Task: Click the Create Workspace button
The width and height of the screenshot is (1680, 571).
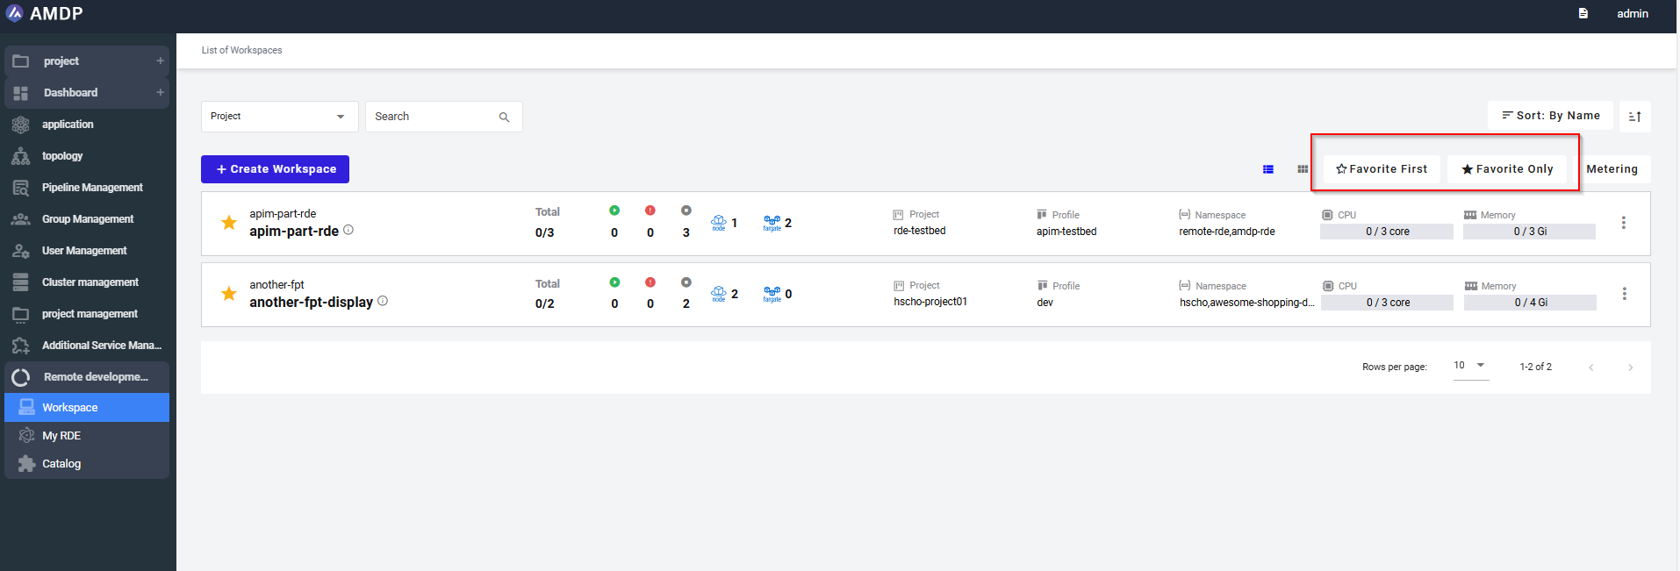Action: (275, 169)
